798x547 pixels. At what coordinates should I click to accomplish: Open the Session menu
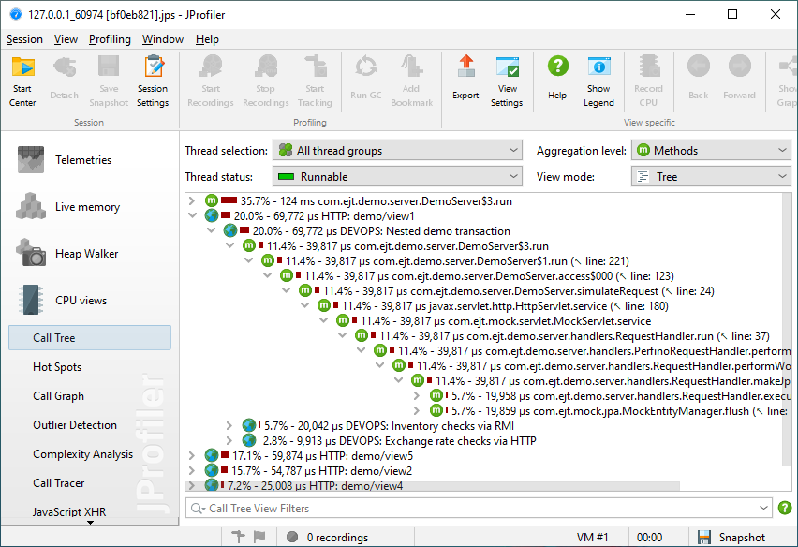(24, 39)
